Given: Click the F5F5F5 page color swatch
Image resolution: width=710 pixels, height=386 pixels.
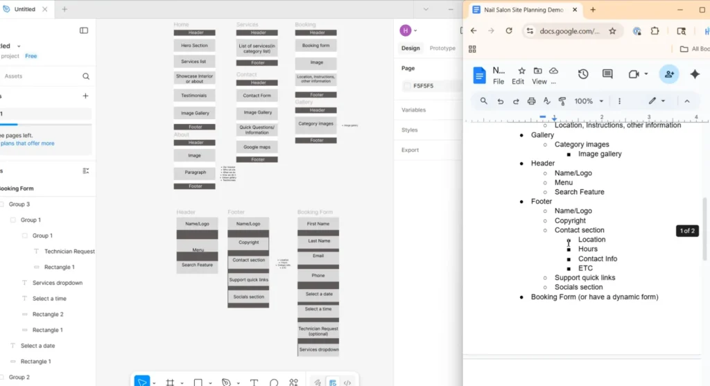Looking at the screenshot, I should (x=407, y=86).
